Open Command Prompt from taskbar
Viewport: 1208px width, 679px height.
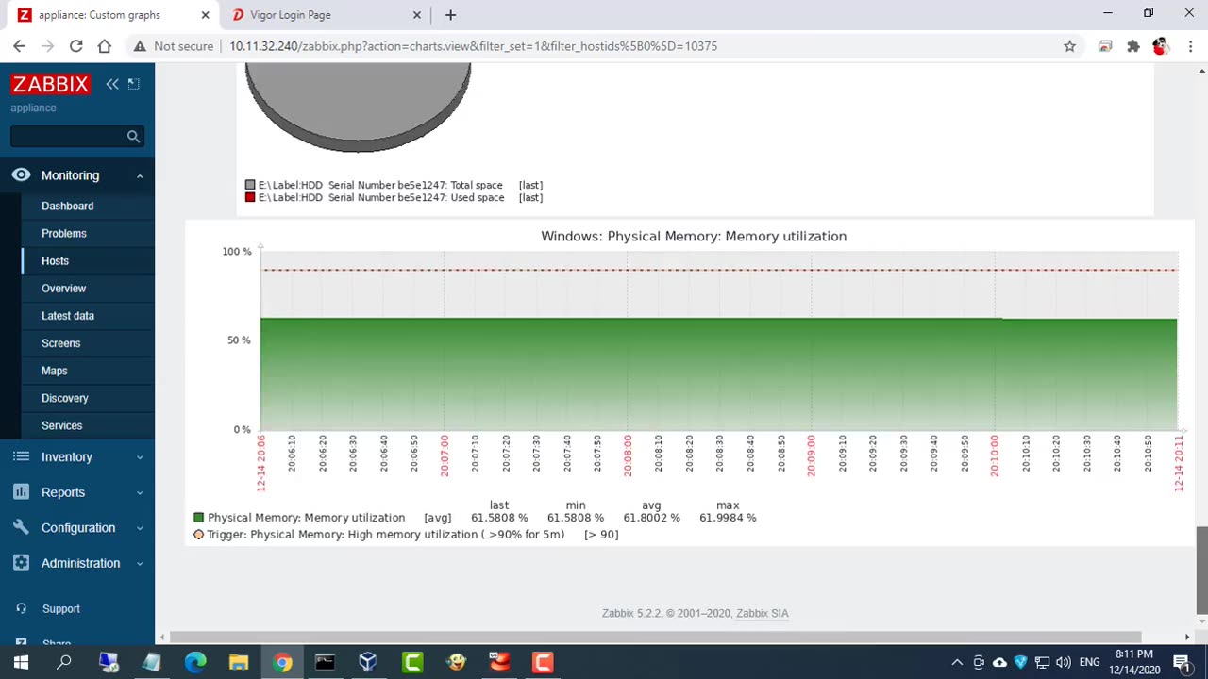[325, 663]
